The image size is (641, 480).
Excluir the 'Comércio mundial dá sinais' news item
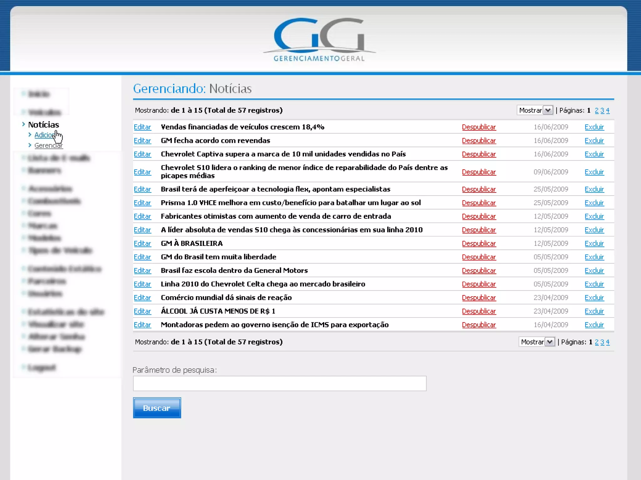[594, 297]
